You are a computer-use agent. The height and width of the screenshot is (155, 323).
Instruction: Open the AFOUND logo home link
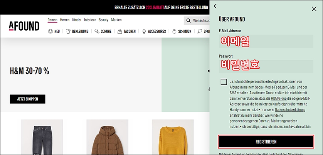24,26
